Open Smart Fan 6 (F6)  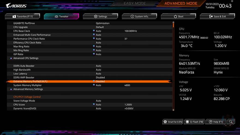173,122
